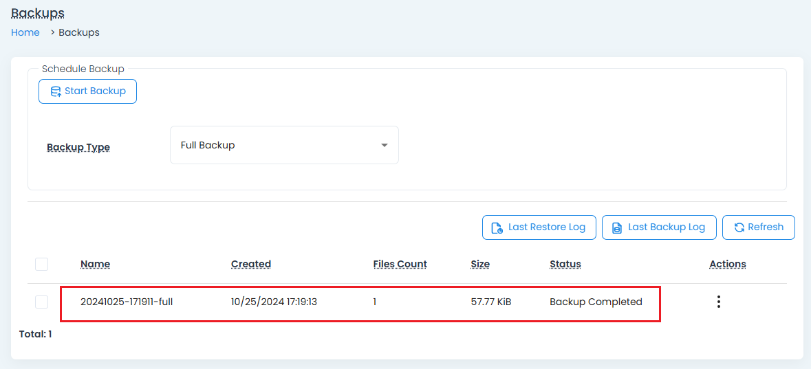Click the database icon in Start Backup
This screenshot has height=369, width=811.
pyautogui.click(x=56, y=91)
